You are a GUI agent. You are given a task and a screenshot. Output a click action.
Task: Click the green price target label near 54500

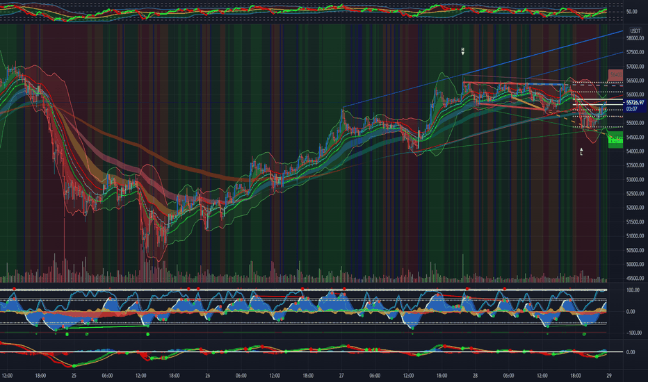pos(615,140)
